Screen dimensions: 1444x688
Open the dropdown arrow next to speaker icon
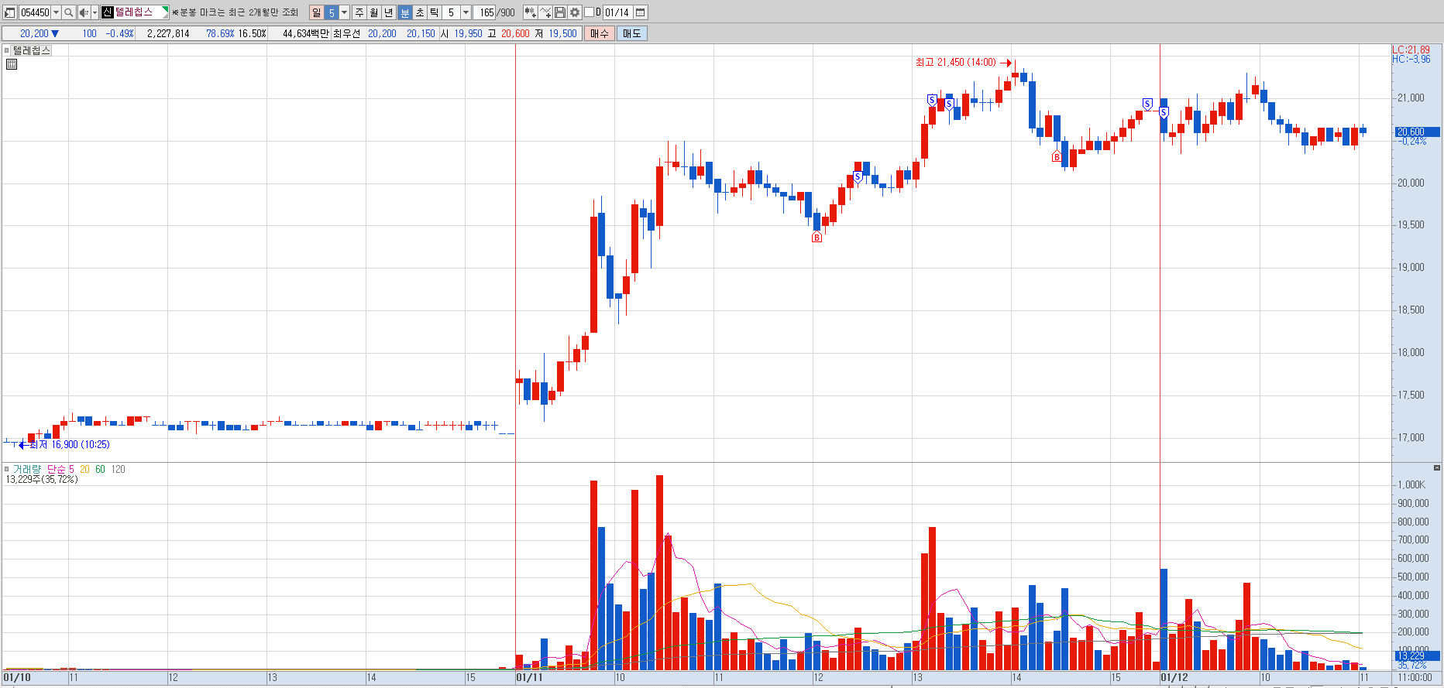tap(95, 12)
